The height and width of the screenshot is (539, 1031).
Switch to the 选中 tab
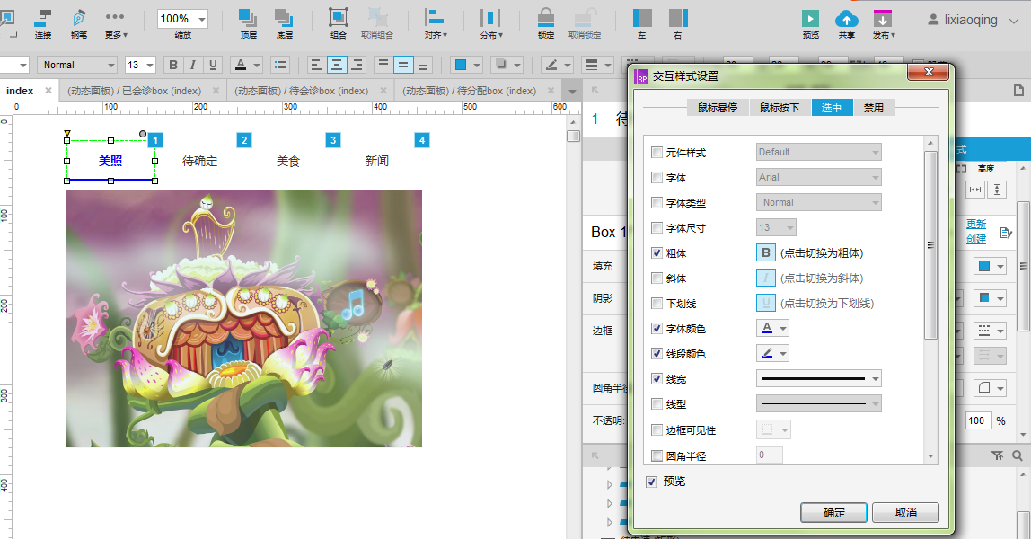[832, 108]
